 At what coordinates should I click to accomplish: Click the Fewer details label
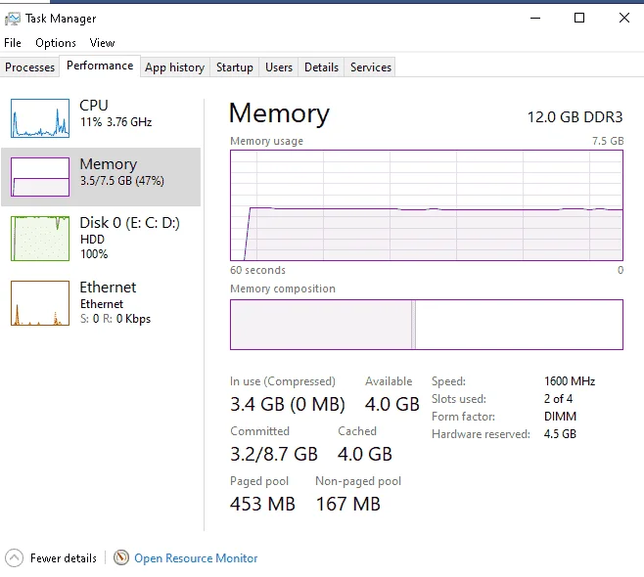click(x=64, y=558)
